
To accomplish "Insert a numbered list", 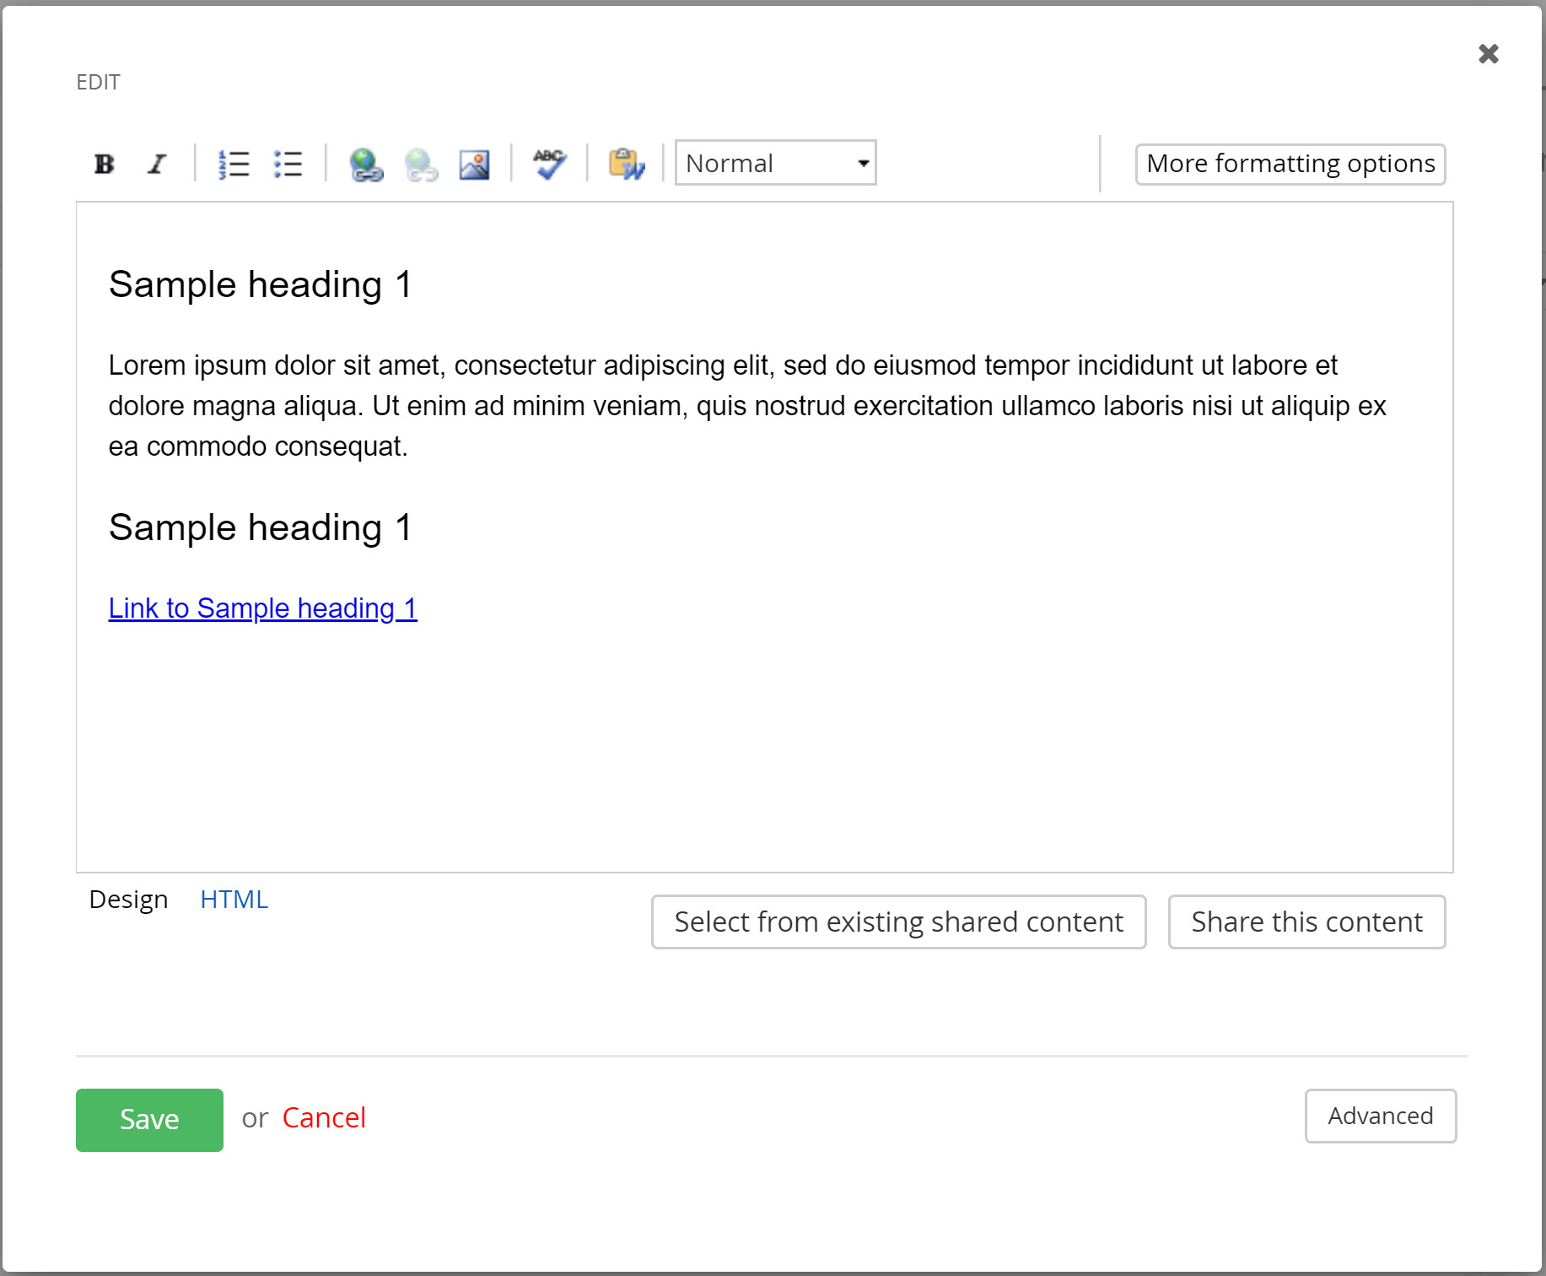I will coord(234,164).
